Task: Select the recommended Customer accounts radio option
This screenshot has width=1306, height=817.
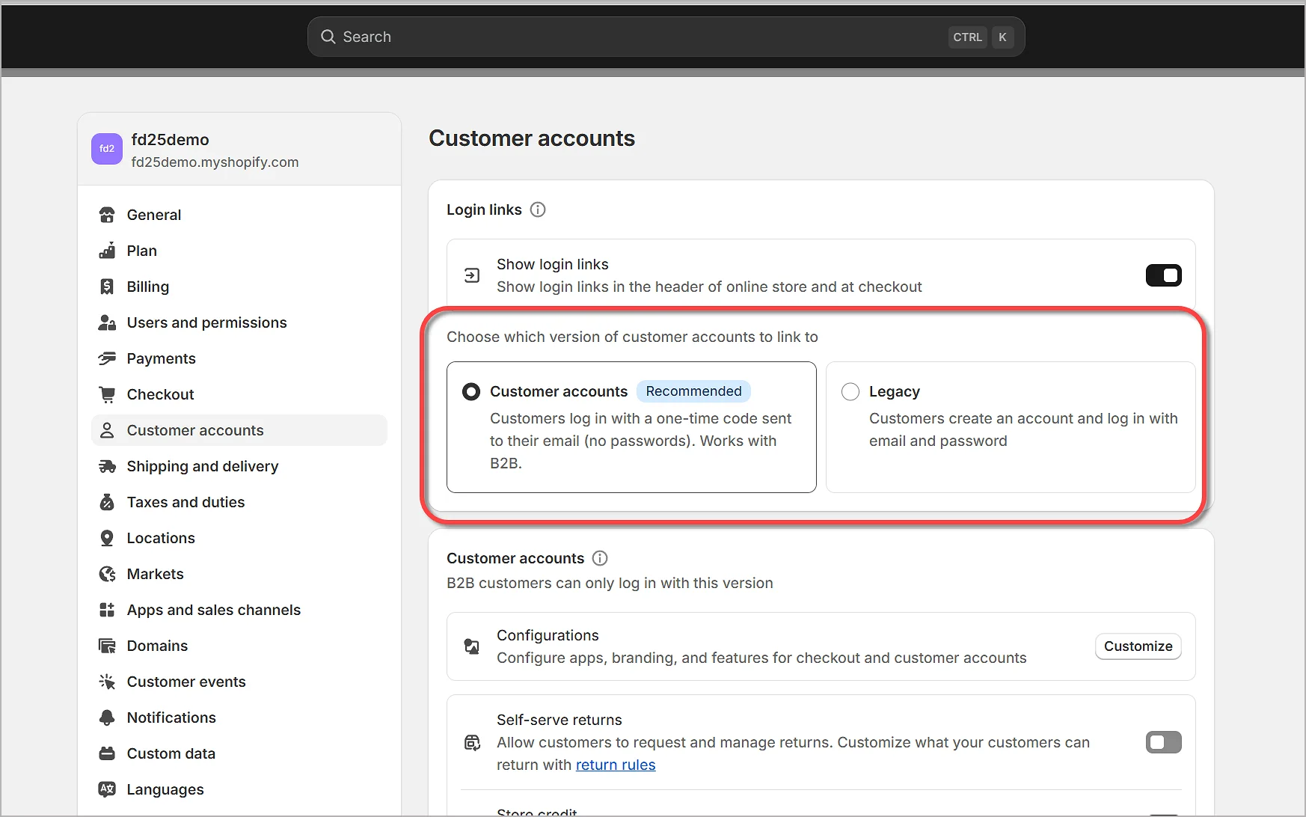Action: pos(471,392)
